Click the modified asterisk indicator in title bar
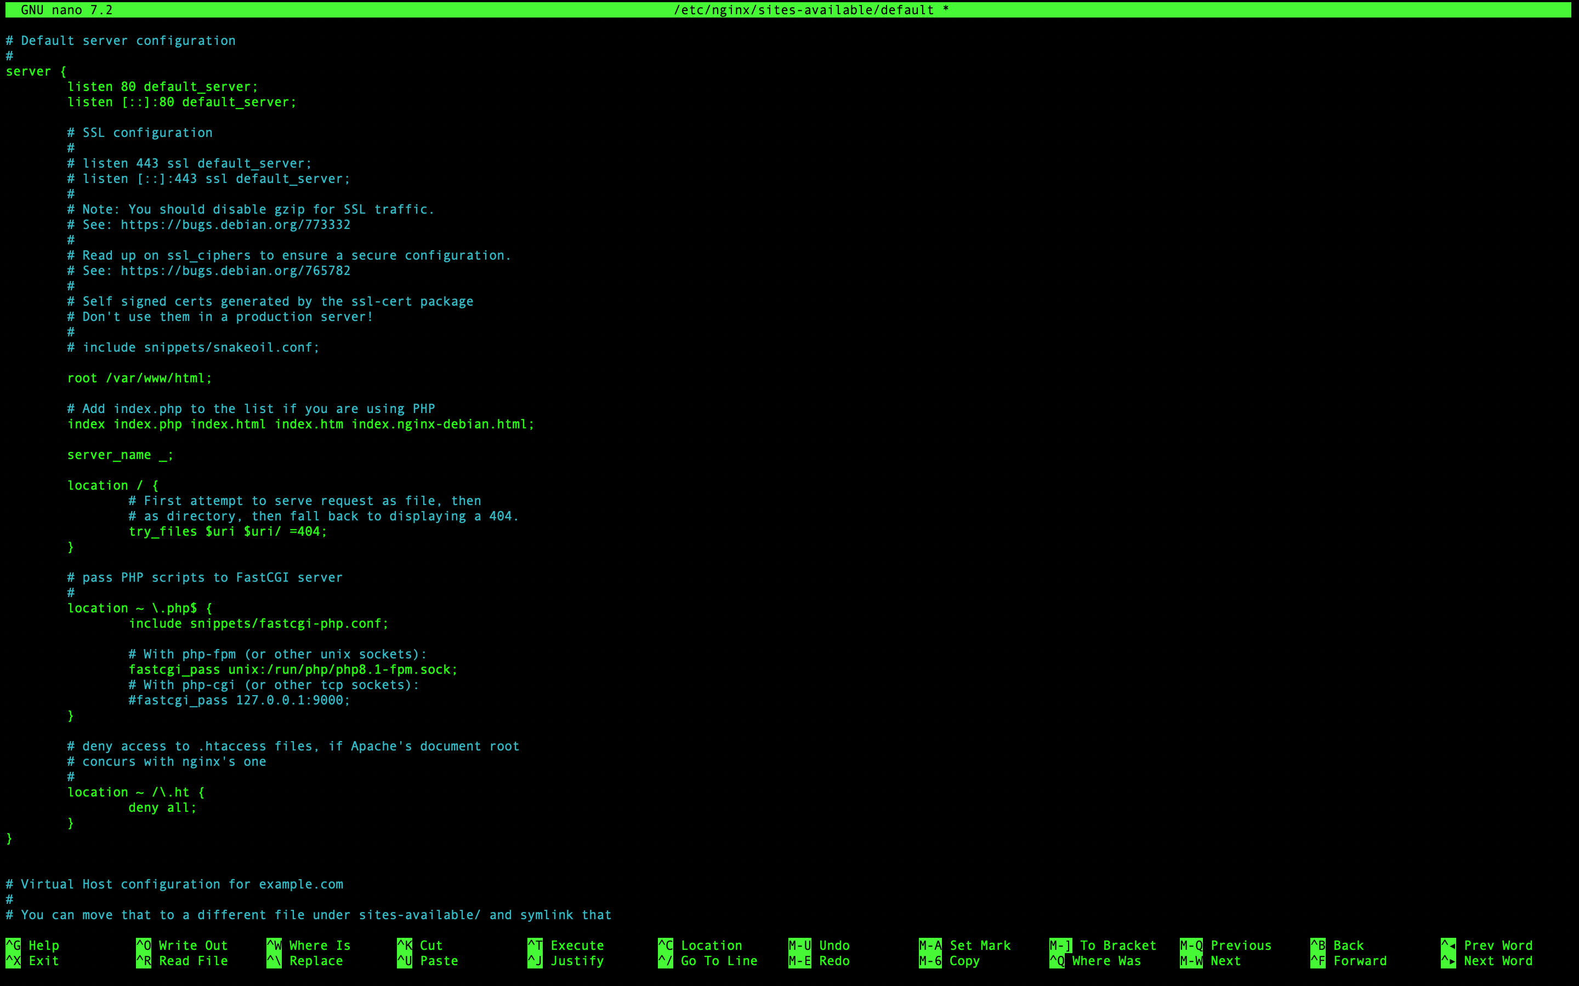The image size is (1579, 986). point(945,10)
